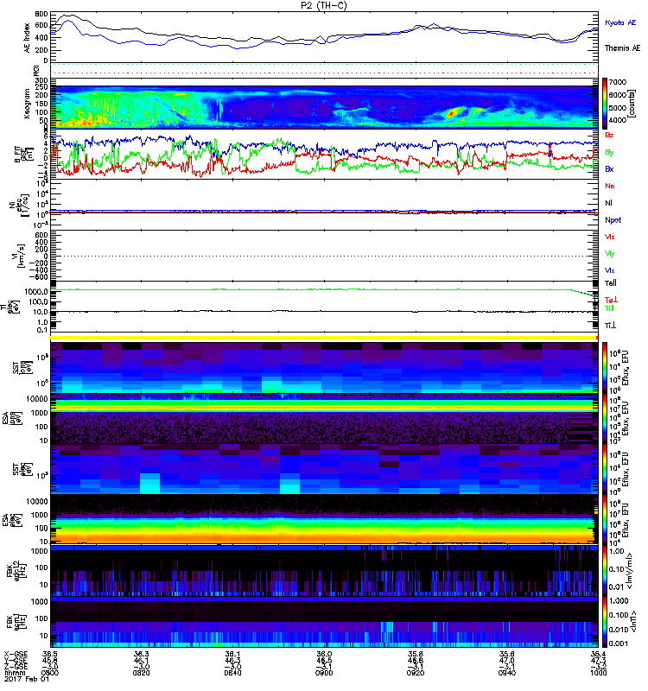Click the green "Viy" legend label
Viewport: 648px width, 691px height.
pos(610,254)
